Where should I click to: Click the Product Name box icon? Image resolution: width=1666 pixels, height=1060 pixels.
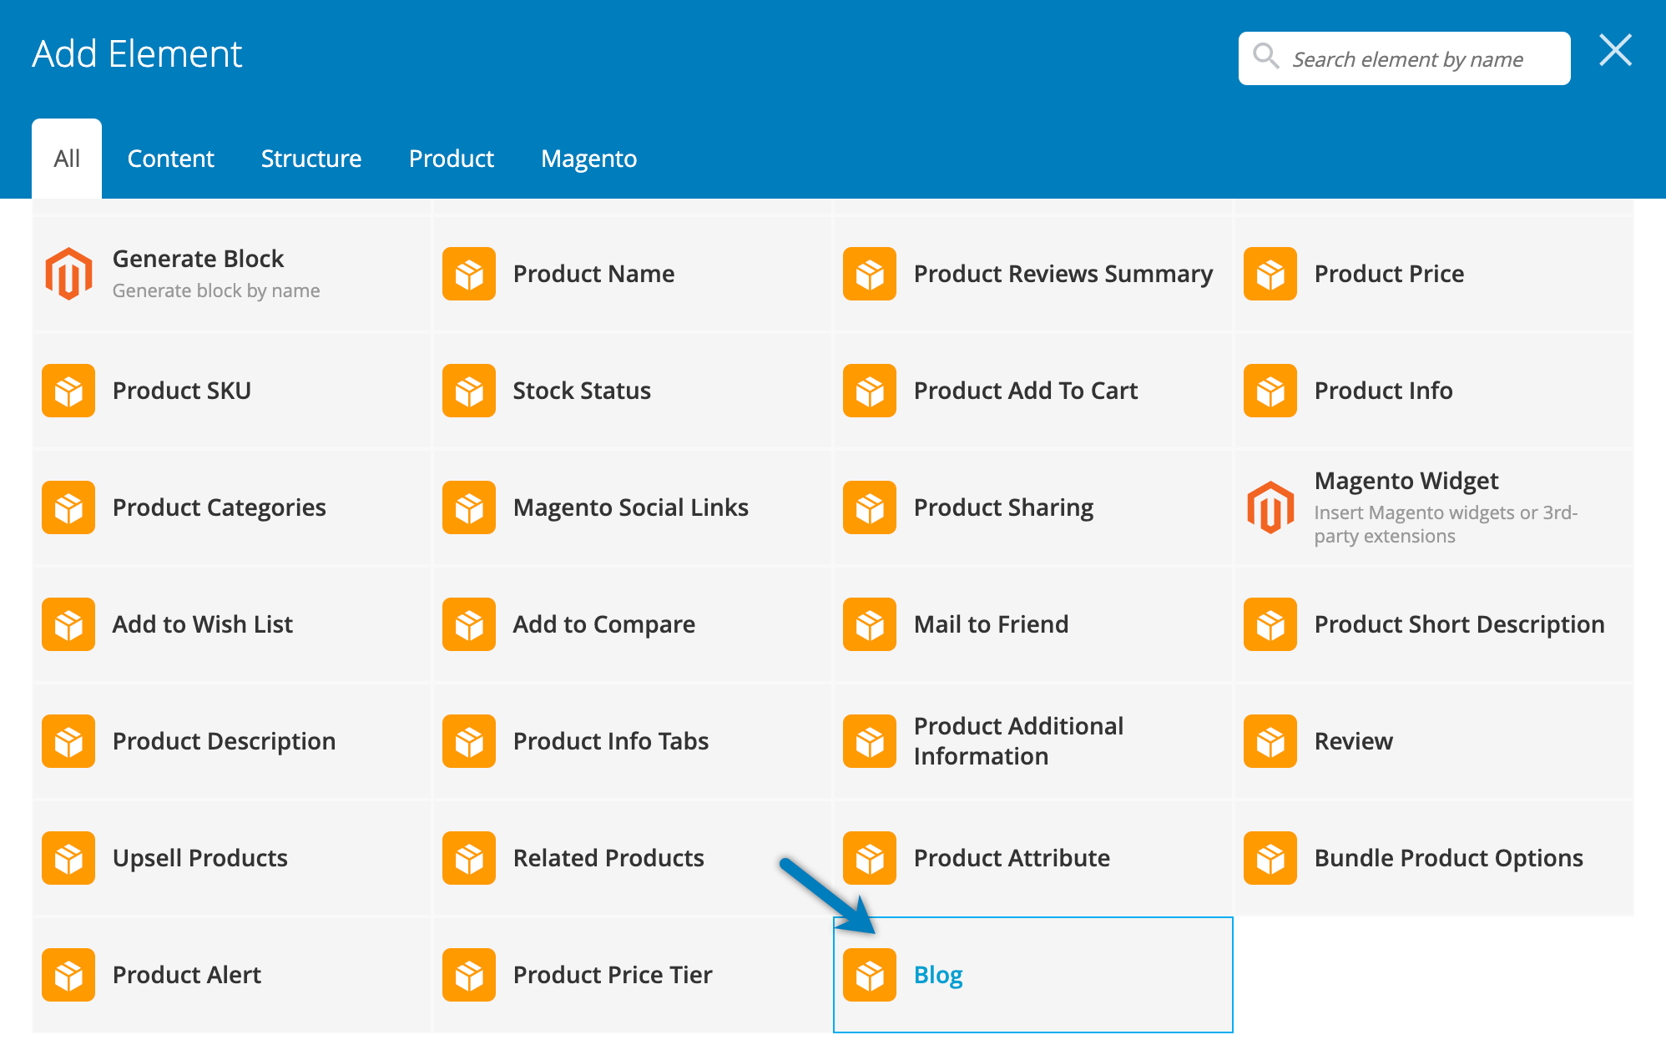[469, 274]
